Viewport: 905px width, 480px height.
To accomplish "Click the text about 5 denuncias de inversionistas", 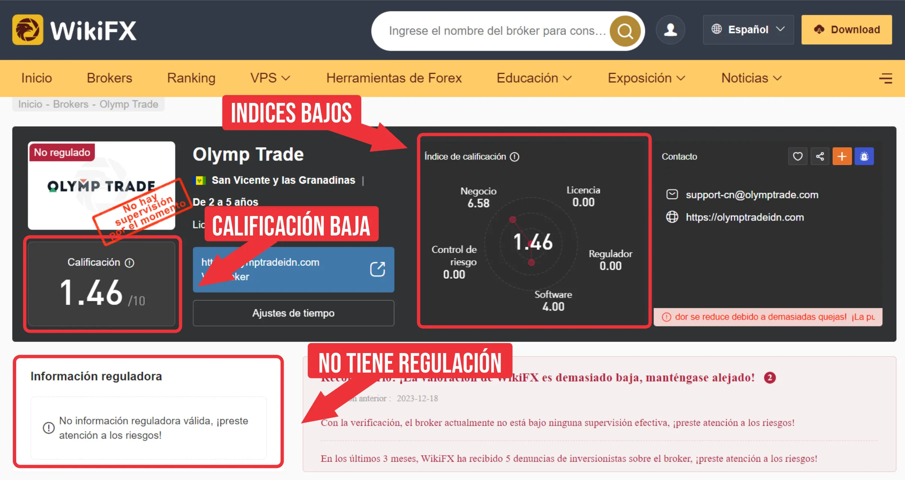I will pyautogui.click(x=569, y=459).
